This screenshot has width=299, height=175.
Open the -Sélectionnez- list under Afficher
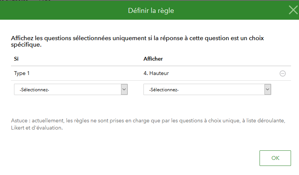(x=207, y=89)
